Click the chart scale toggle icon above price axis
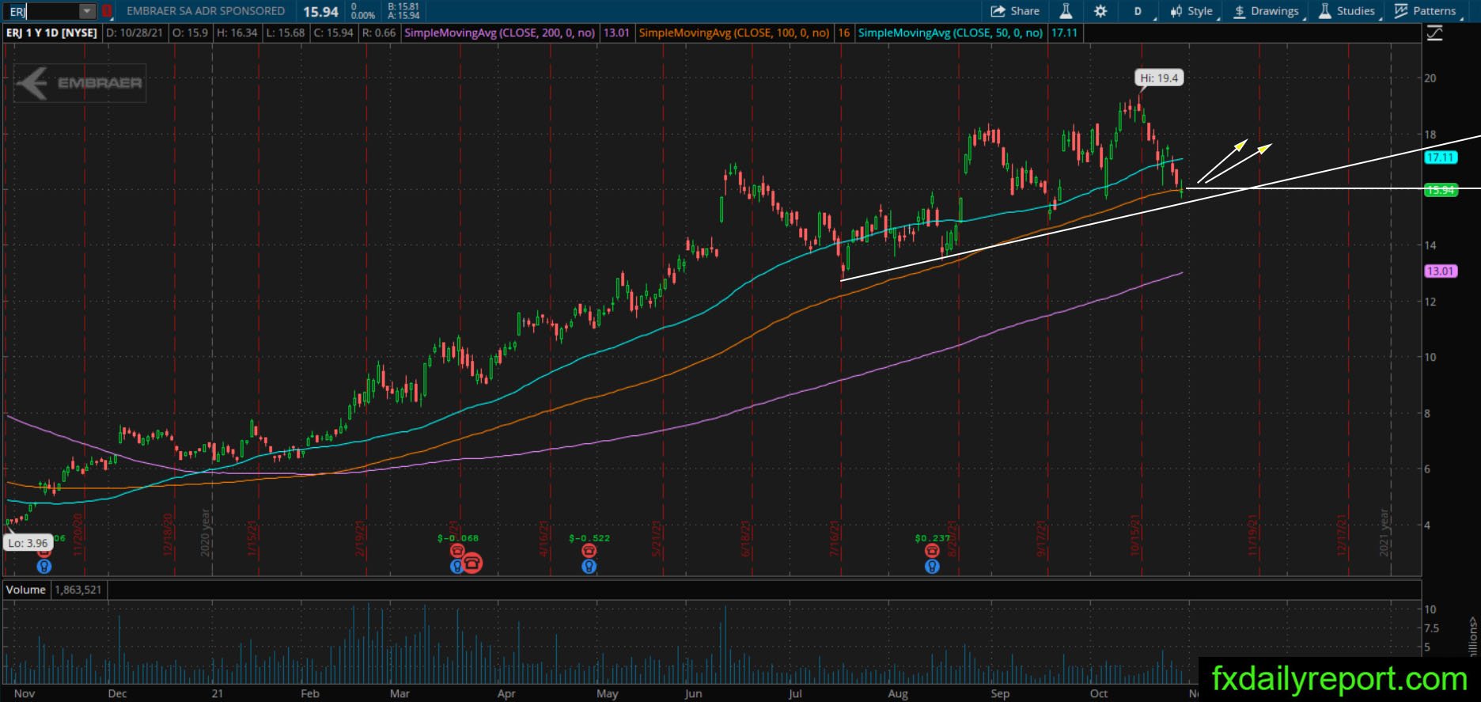This screenshot has width=1481, height=702. [x=1434, y=33]
